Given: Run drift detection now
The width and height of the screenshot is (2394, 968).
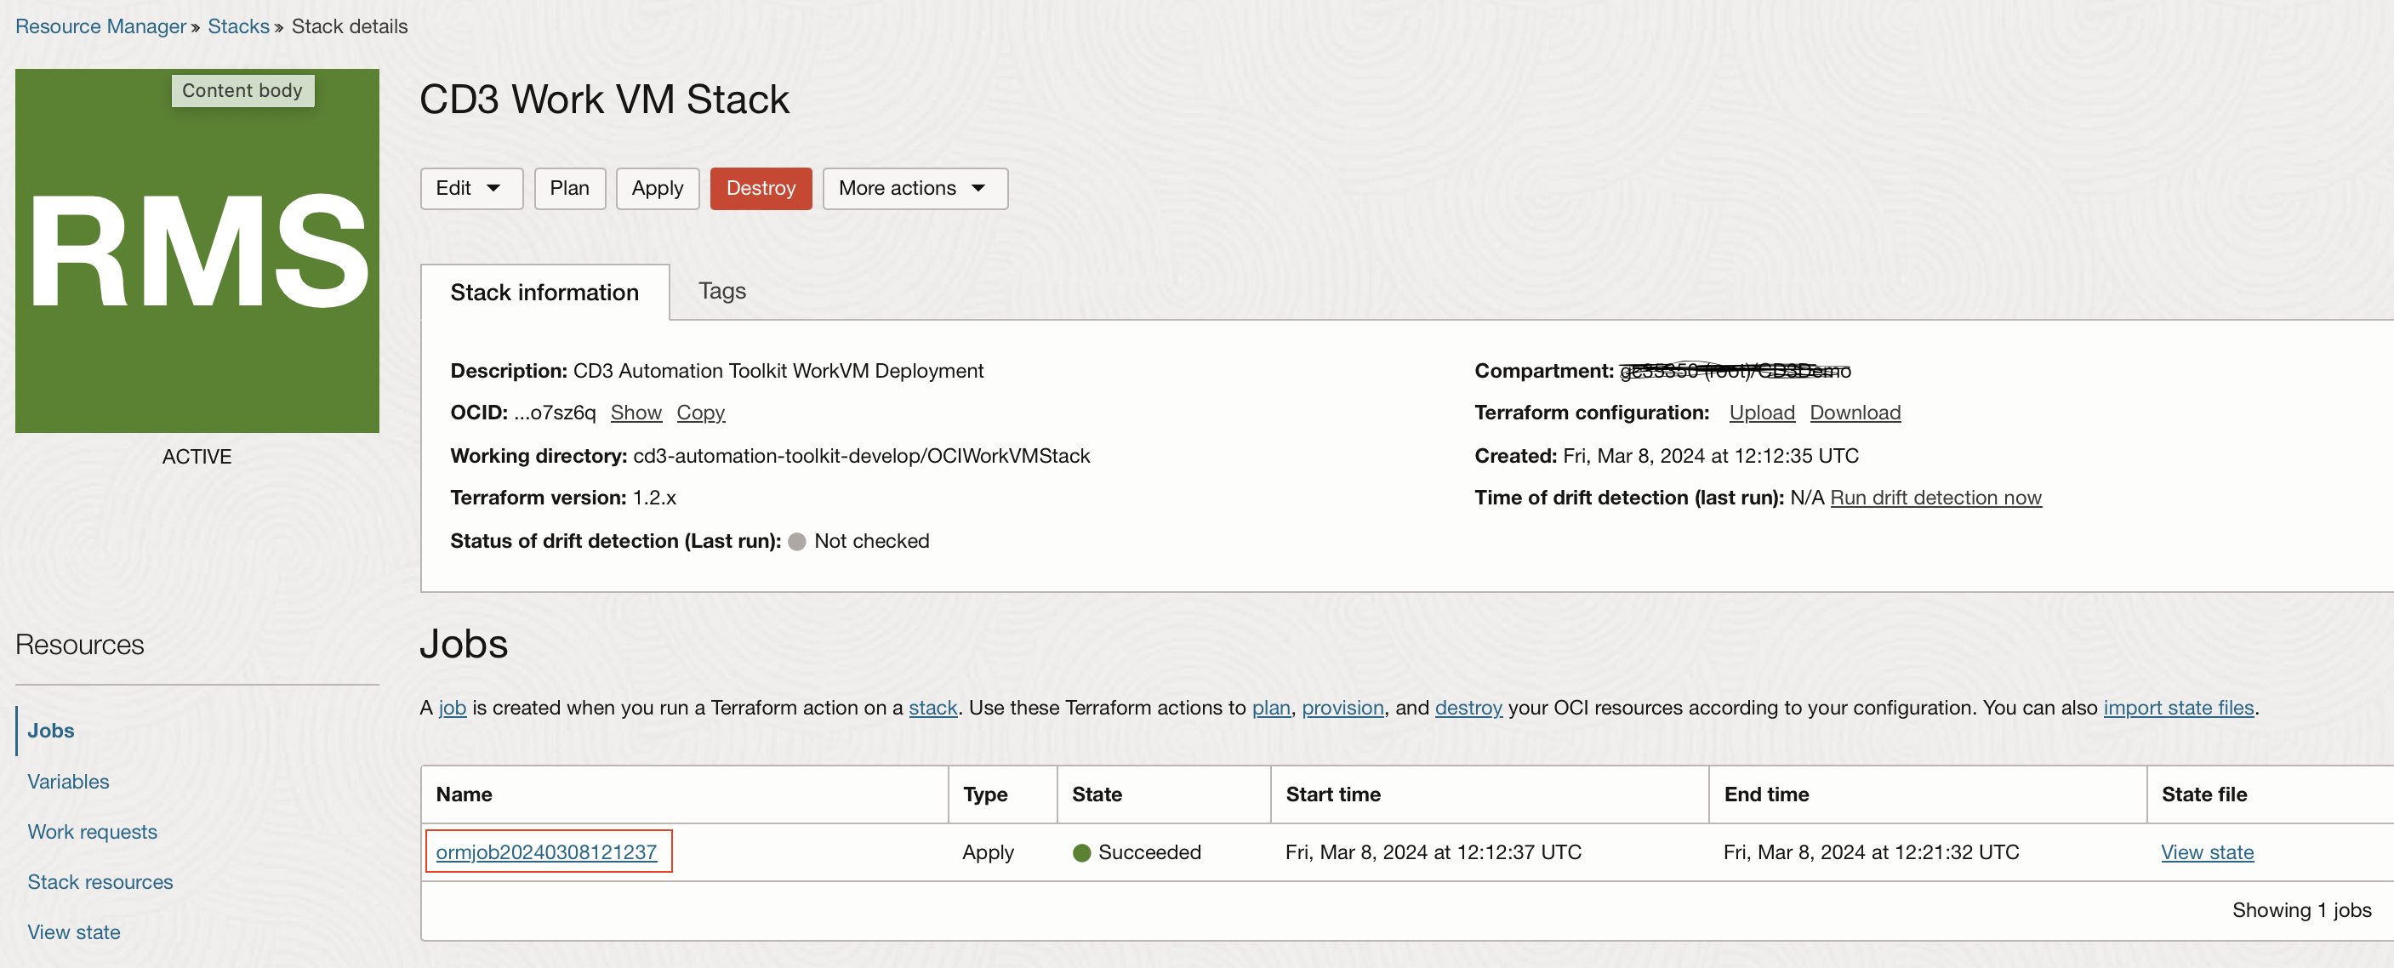Looking at the screenshot, I should coord(1935,498).
